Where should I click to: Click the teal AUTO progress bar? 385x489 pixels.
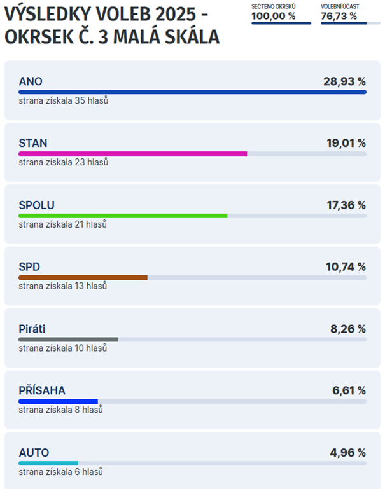click(48, 464)
